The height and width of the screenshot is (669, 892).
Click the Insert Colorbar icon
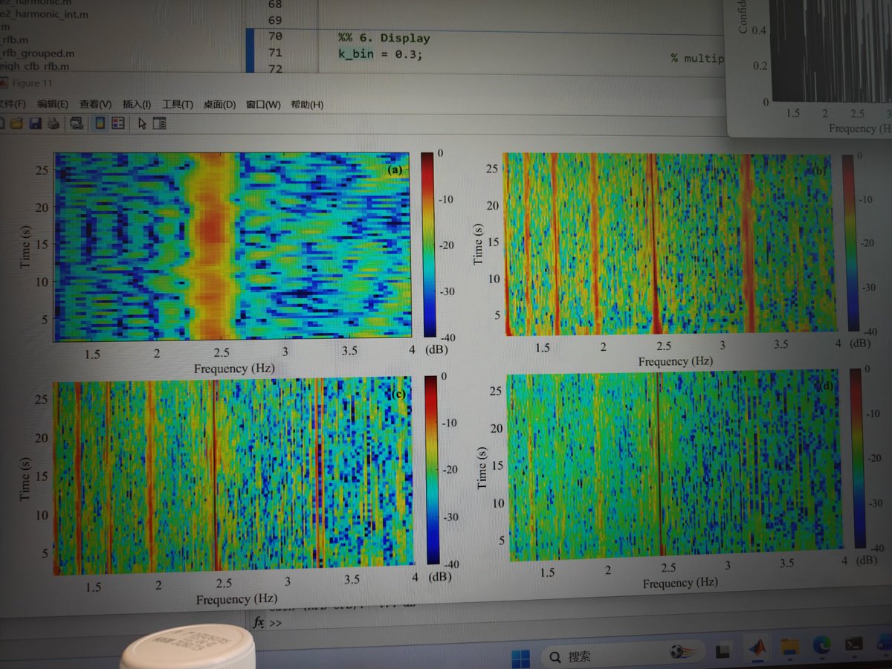[100, 123]
